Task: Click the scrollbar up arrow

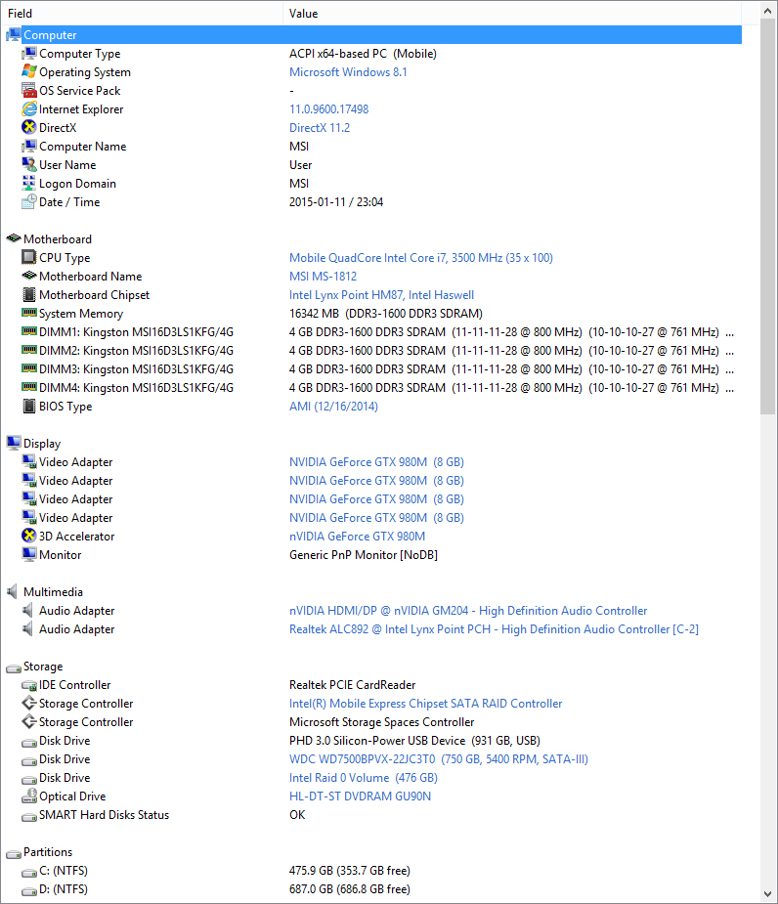Action: tap(767, 11)
